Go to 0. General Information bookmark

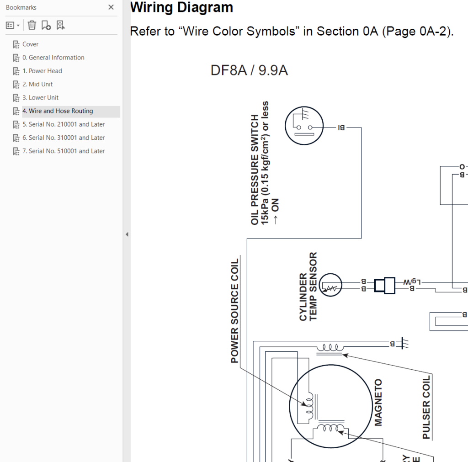click(53, 58)
